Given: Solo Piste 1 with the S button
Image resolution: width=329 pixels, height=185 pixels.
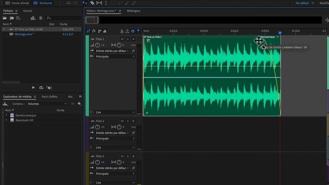Looking at the screenshot, I should pos(128,39).
